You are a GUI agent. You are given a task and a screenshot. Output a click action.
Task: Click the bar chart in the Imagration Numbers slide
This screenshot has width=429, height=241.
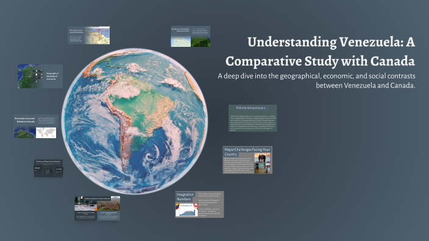(186, 210)
